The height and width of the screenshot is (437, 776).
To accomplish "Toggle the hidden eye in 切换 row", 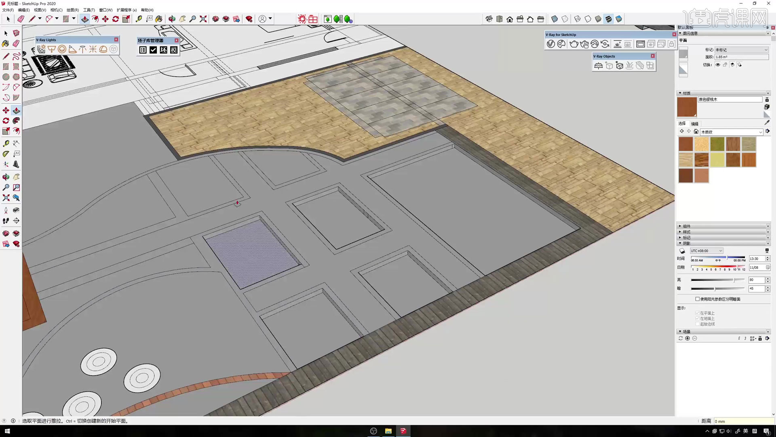I will (x=718, y=65).
